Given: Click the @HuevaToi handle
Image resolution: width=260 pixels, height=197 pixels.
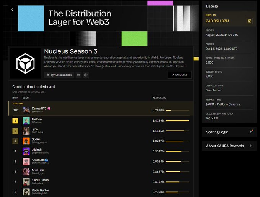Looking at the screenshot, I should [37, 112].
